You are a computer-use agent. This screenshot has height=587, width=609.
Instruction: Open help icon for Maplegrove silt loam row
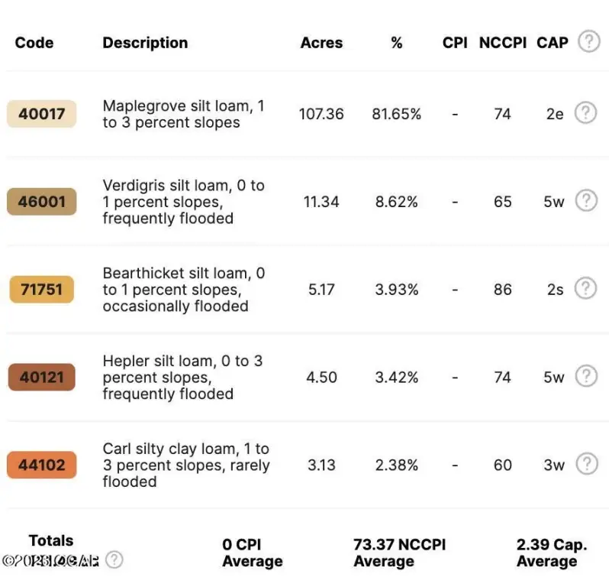tap(585, 113)
